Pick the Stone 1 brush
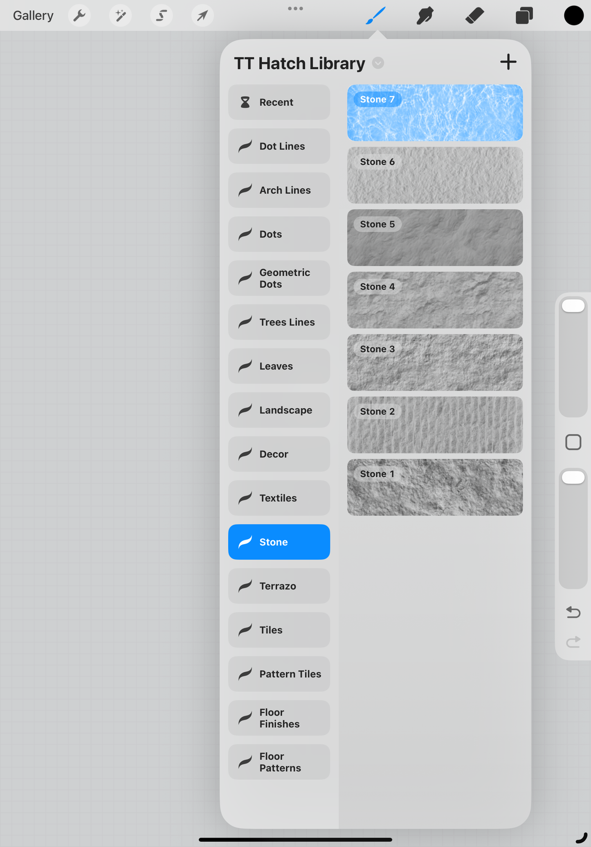Viewport: 591px width, 847px height. tap(435, 487)
